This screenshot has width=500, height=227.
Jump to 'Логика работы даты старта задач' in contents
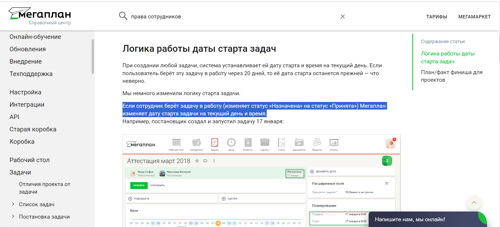[x=448, y=58]
